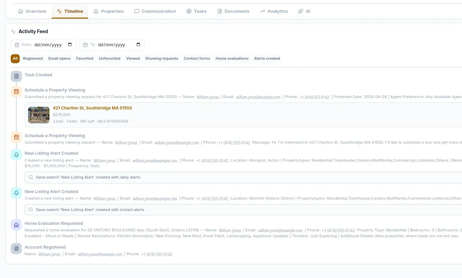Click the Activity Feed pulse icon
The width and height of the screenshot is (462, 278).
13,31
